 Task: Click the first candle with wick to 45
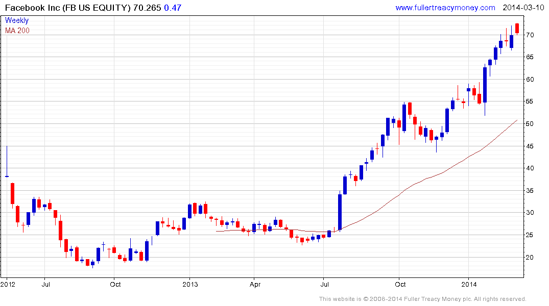7,162
